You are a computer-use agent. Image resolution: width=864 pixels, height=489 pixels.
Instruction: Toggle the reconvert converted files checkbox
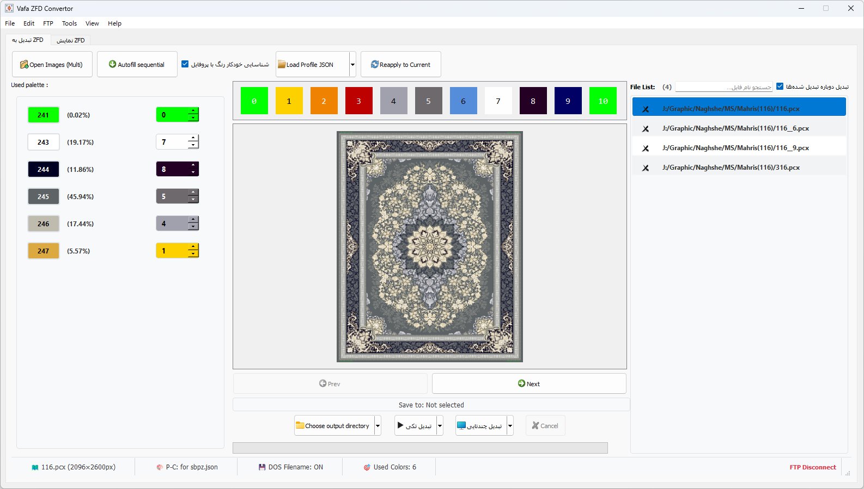point(780,86)
